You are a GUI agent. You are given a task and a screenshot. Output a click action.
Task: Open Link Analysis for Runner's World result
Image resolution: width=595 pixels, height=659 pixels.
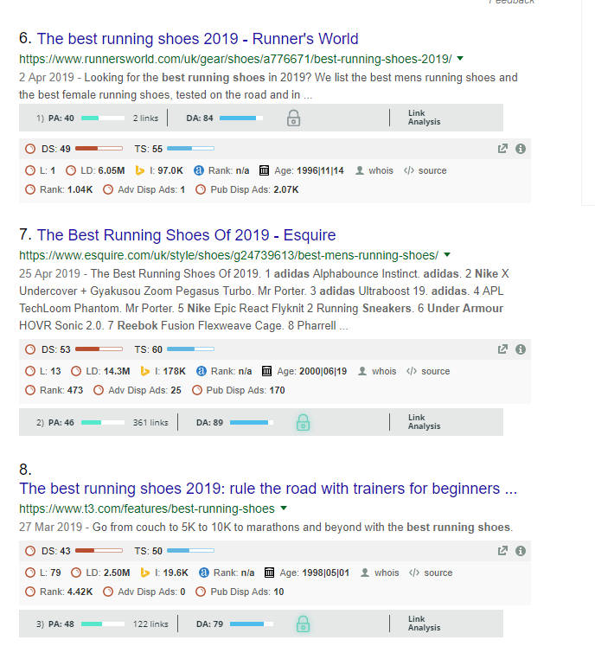coord(424,118)
